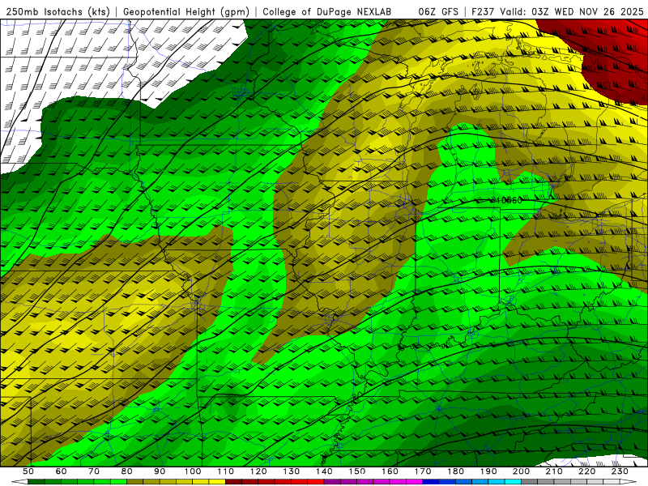Select the 150 label on the color scale
648x486 pixels.
(x=356, y=471)
